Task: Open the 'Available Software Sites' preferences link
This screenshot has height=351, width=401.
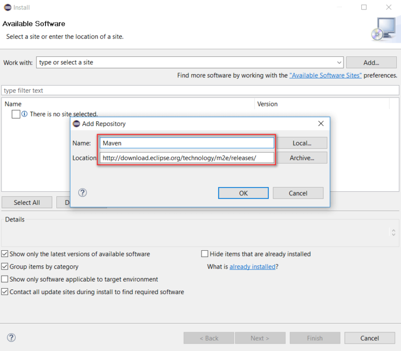Action: coord(325,75)
